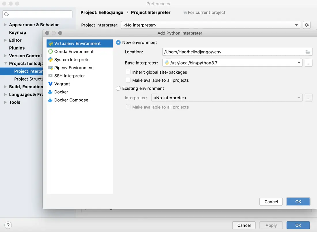Screen dimensions: 317x232
Task: Toggle the disabled Make available checkbox under Existing environment
Action: (128, 107)
